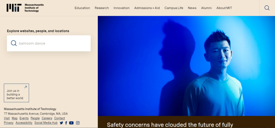275x128 pixels.
Task: Open Join us in building a better world
Action: coord(16,93)
